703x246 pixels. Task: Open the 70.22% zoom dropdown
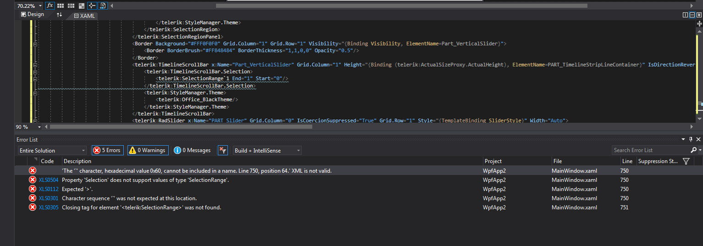[x=40, y=5]
